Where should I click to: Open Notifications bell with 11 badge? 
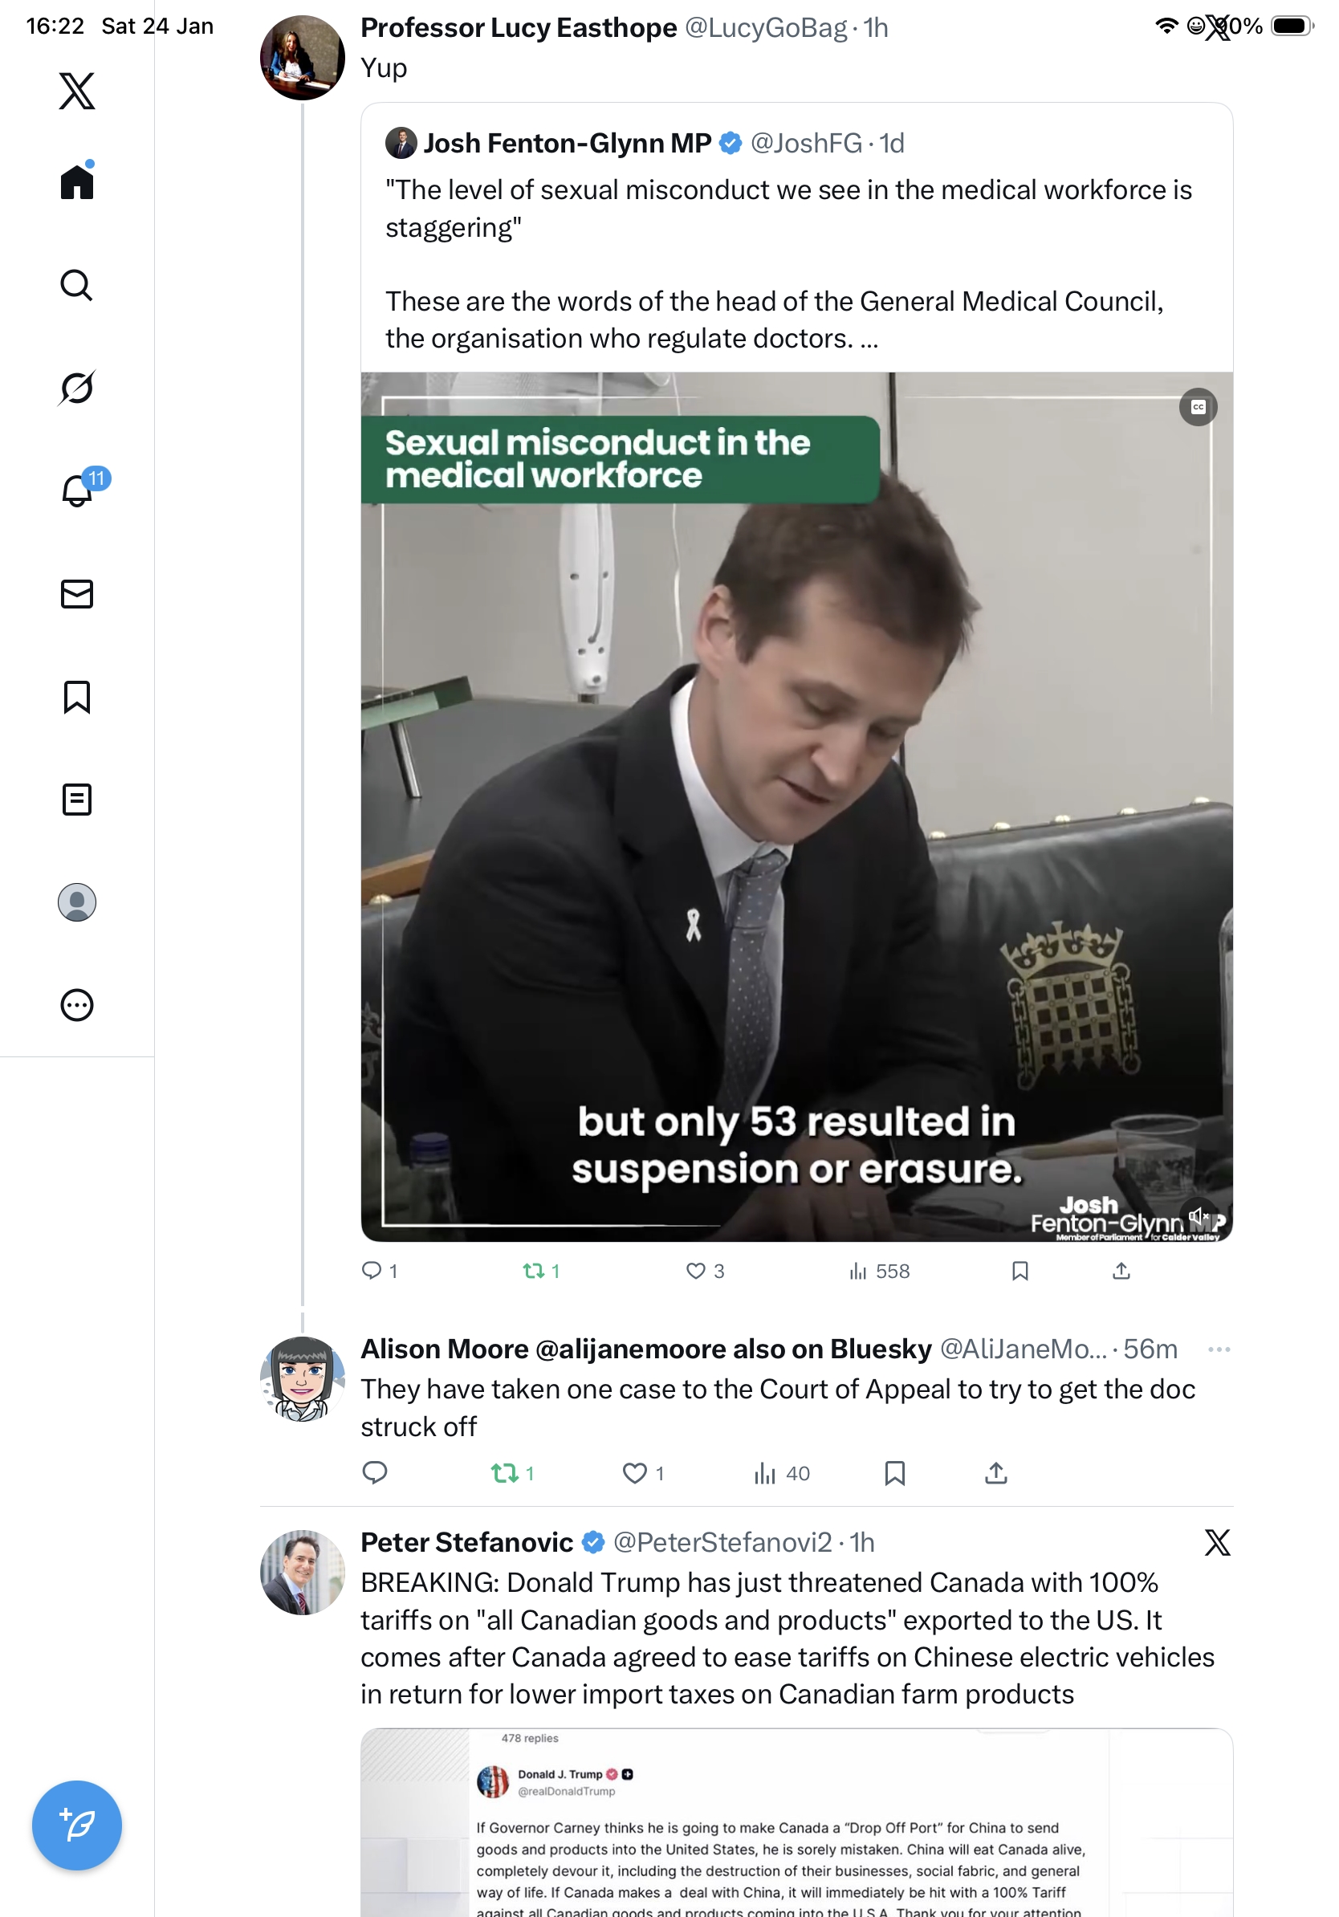point(78,490)
